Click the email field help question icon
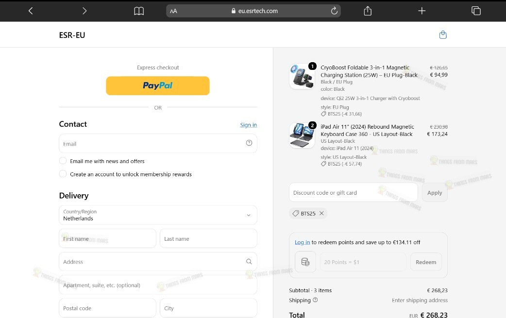The width and height of the screenshot is (506, 318). 249,143
